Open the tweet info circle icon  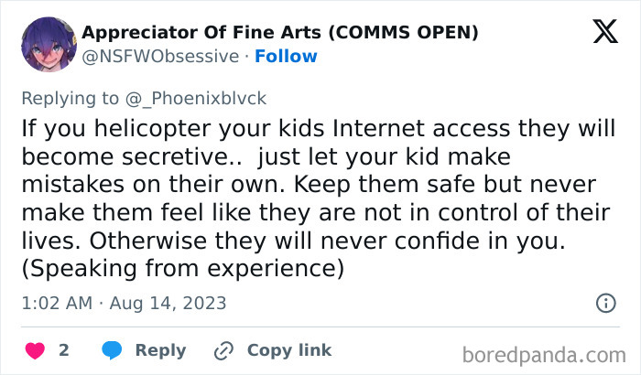tap(605, 303)
